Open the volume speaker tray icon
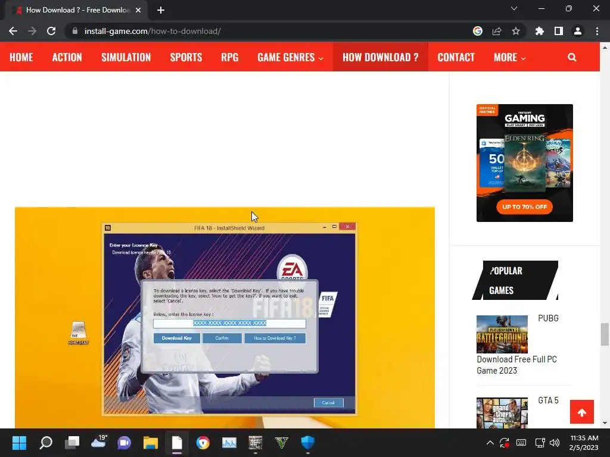The image size is (610, 457). pyautogui.click(x=555, y=443)
